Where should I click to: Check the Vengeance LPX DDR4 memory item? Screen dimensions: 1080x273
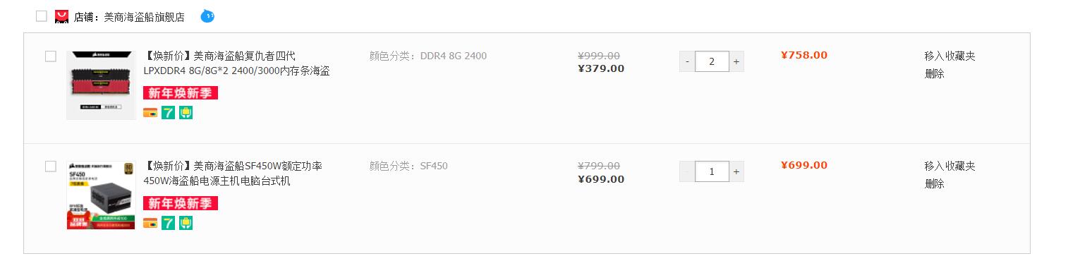coord(51,56)
